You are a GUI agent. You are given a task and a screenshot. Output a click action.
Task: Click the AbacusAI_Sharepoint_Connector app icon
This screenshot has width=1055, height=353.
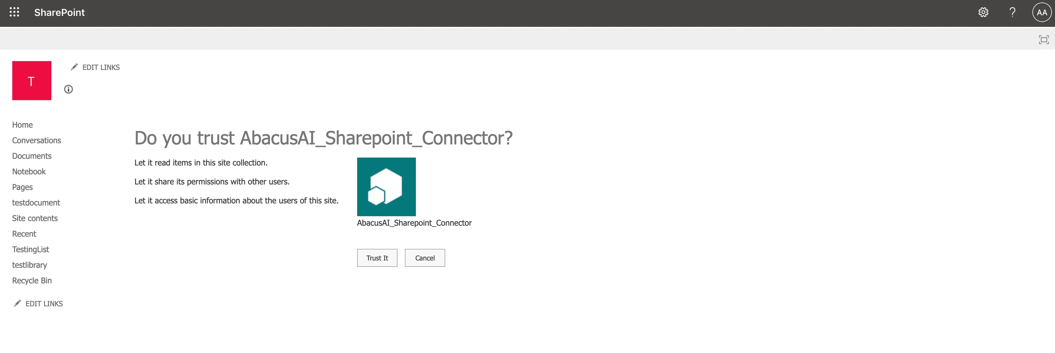tap(386, 186)
